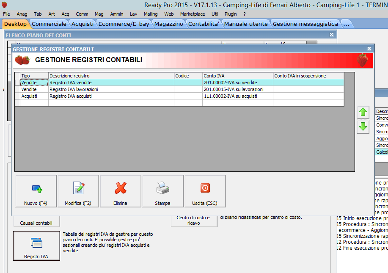This screenshot has height=273, width=388.
Task: Click the Conto IVA in sospensione header
Action: (x=308, y=76)
